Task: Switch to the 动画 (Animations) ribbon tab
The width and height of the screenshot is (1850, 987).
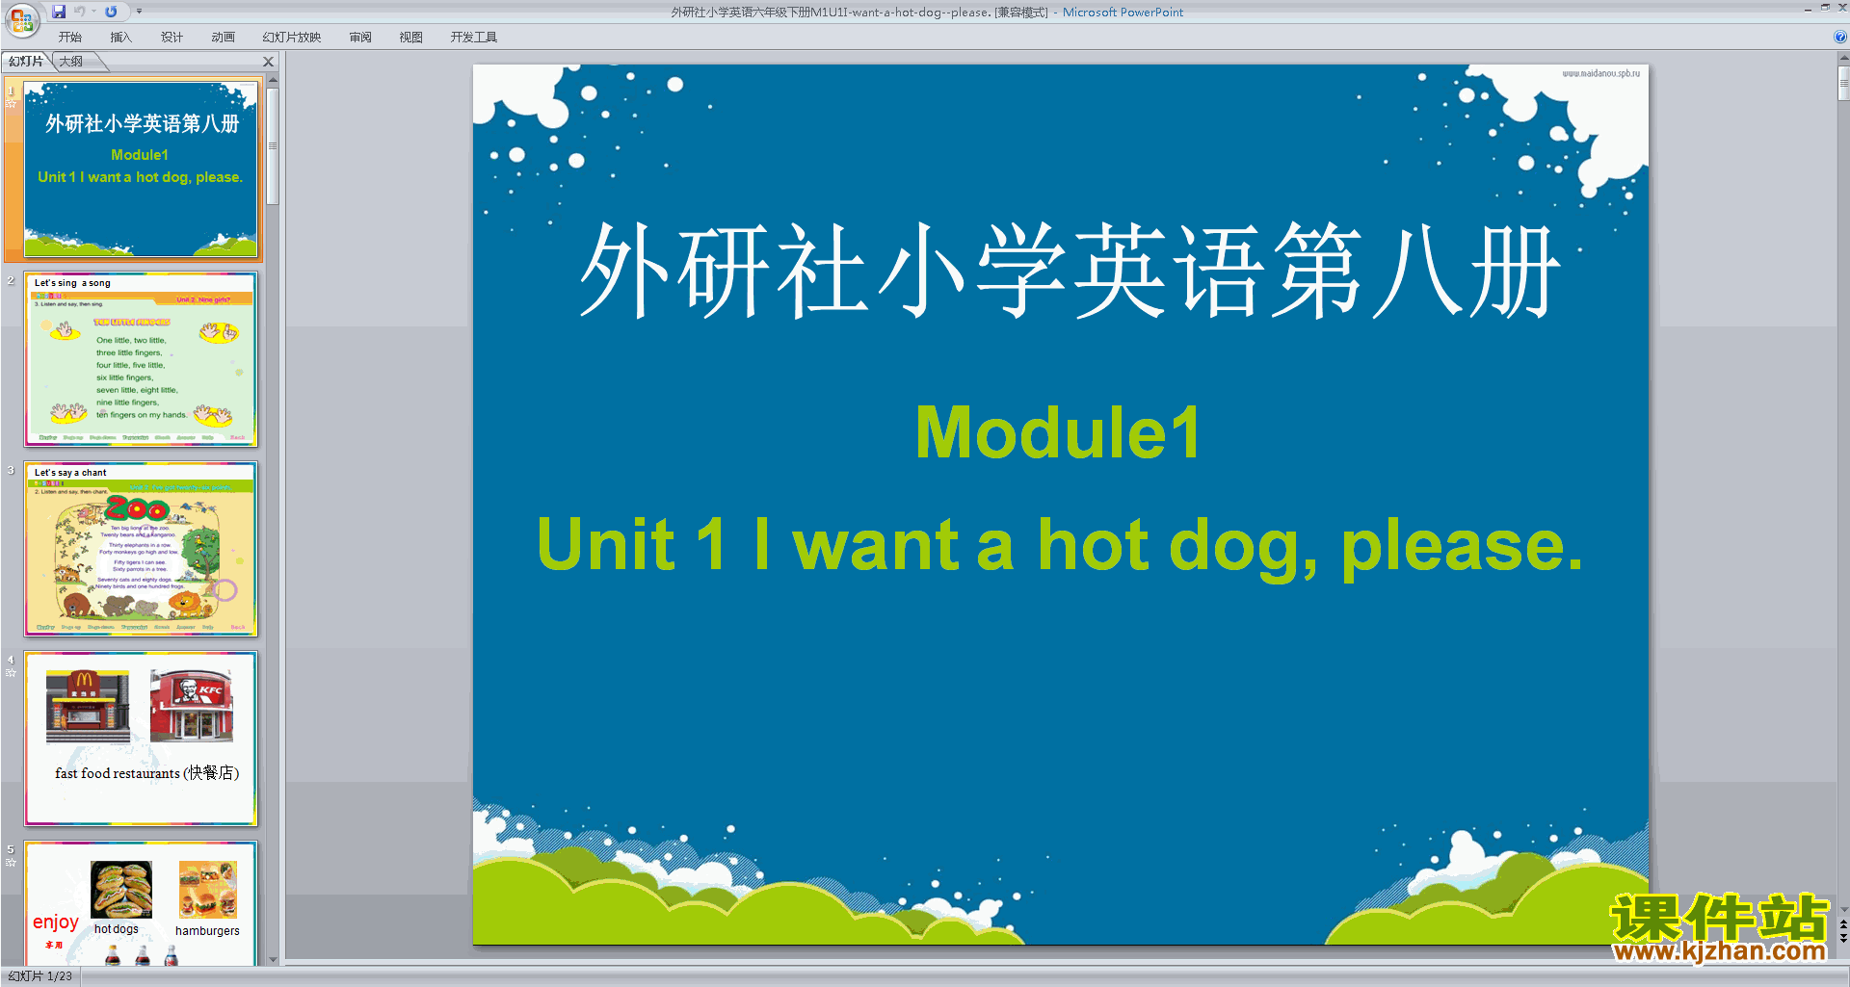Action: (223, 38)
